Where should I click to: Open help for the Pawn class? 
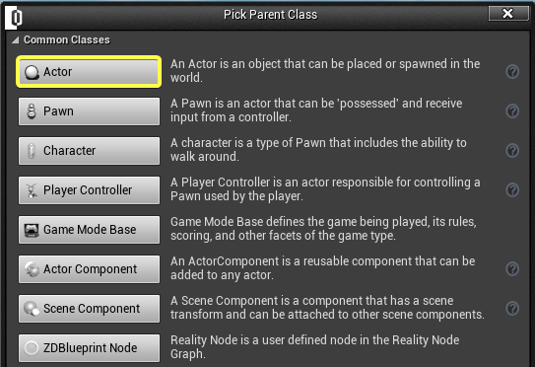pos(512,111)
